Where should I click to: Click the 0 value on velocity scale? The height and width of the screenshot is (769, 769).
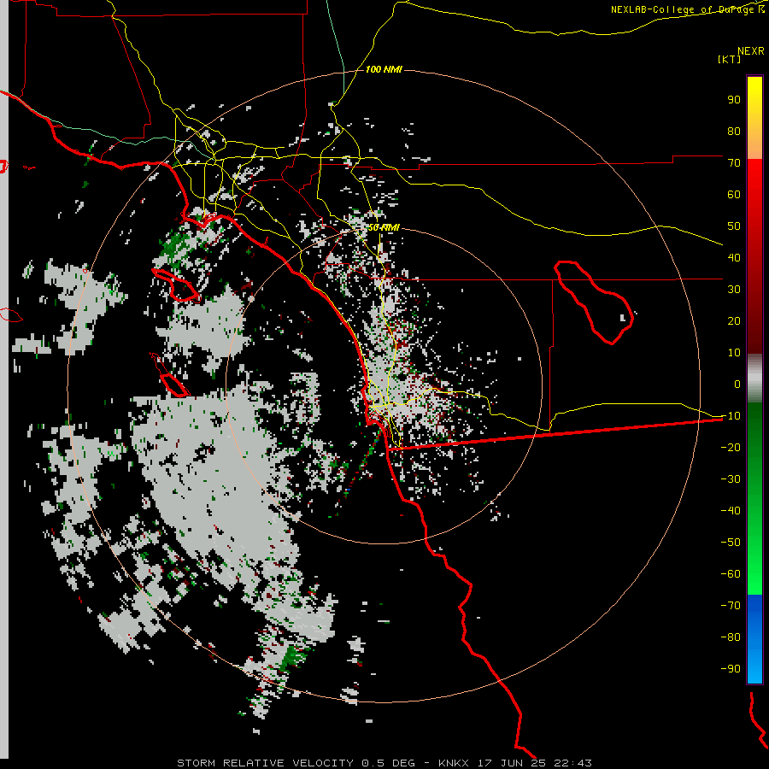click(x=737, y=384)
